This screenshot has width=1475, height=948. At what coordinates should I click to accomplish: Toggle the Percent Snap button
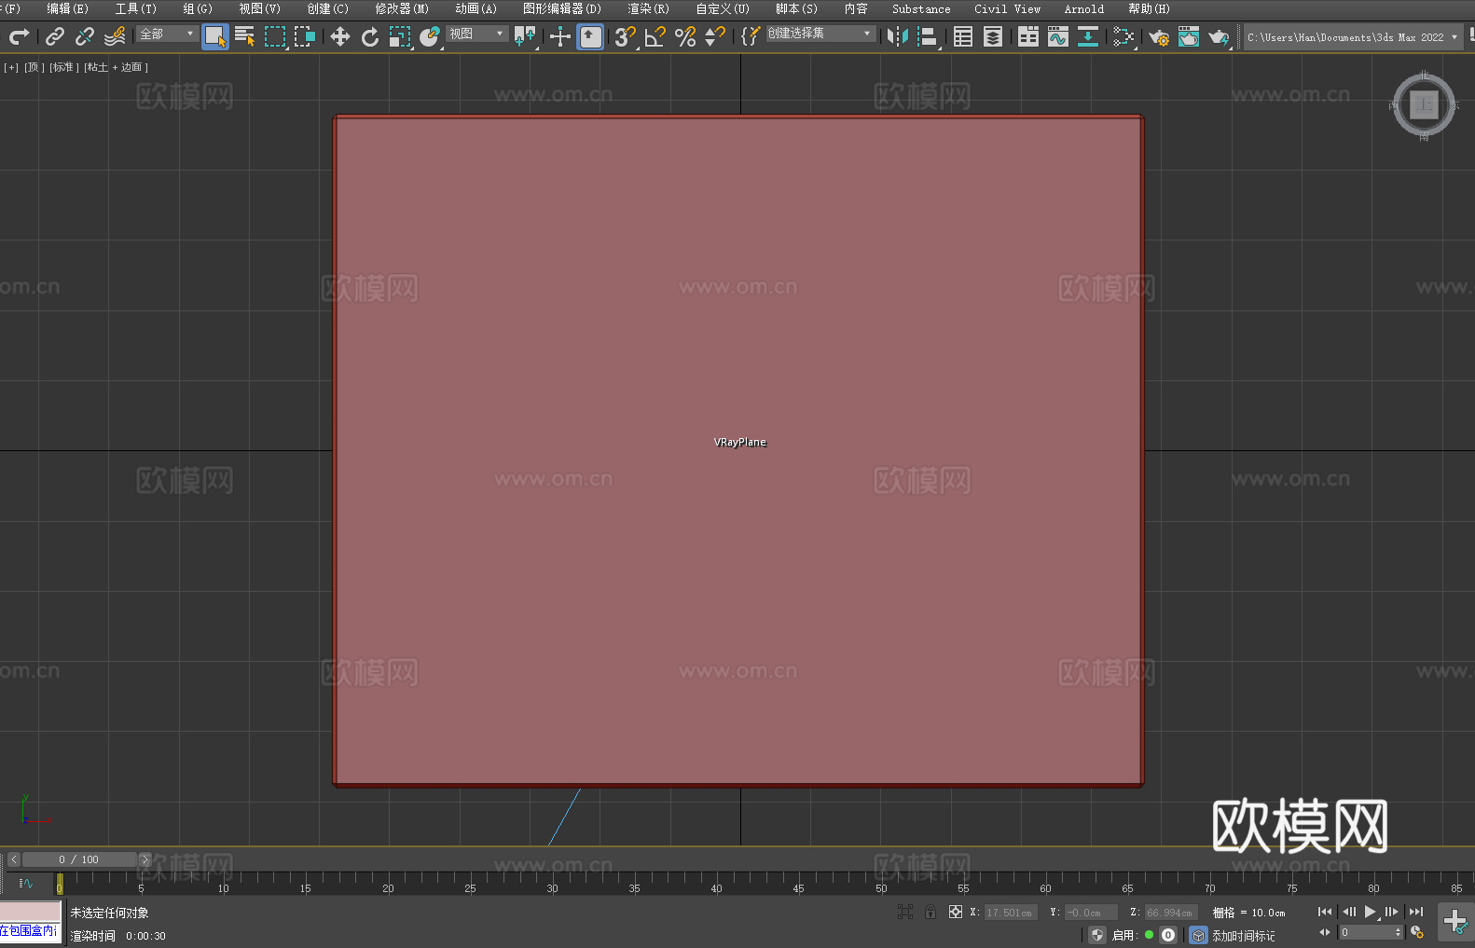[685, 36]
